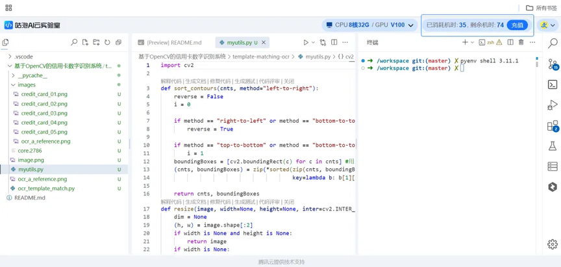This screenshot has width=561, height=267.
Task: Create a new file in the explorer
Action: [x=85, y=42]
